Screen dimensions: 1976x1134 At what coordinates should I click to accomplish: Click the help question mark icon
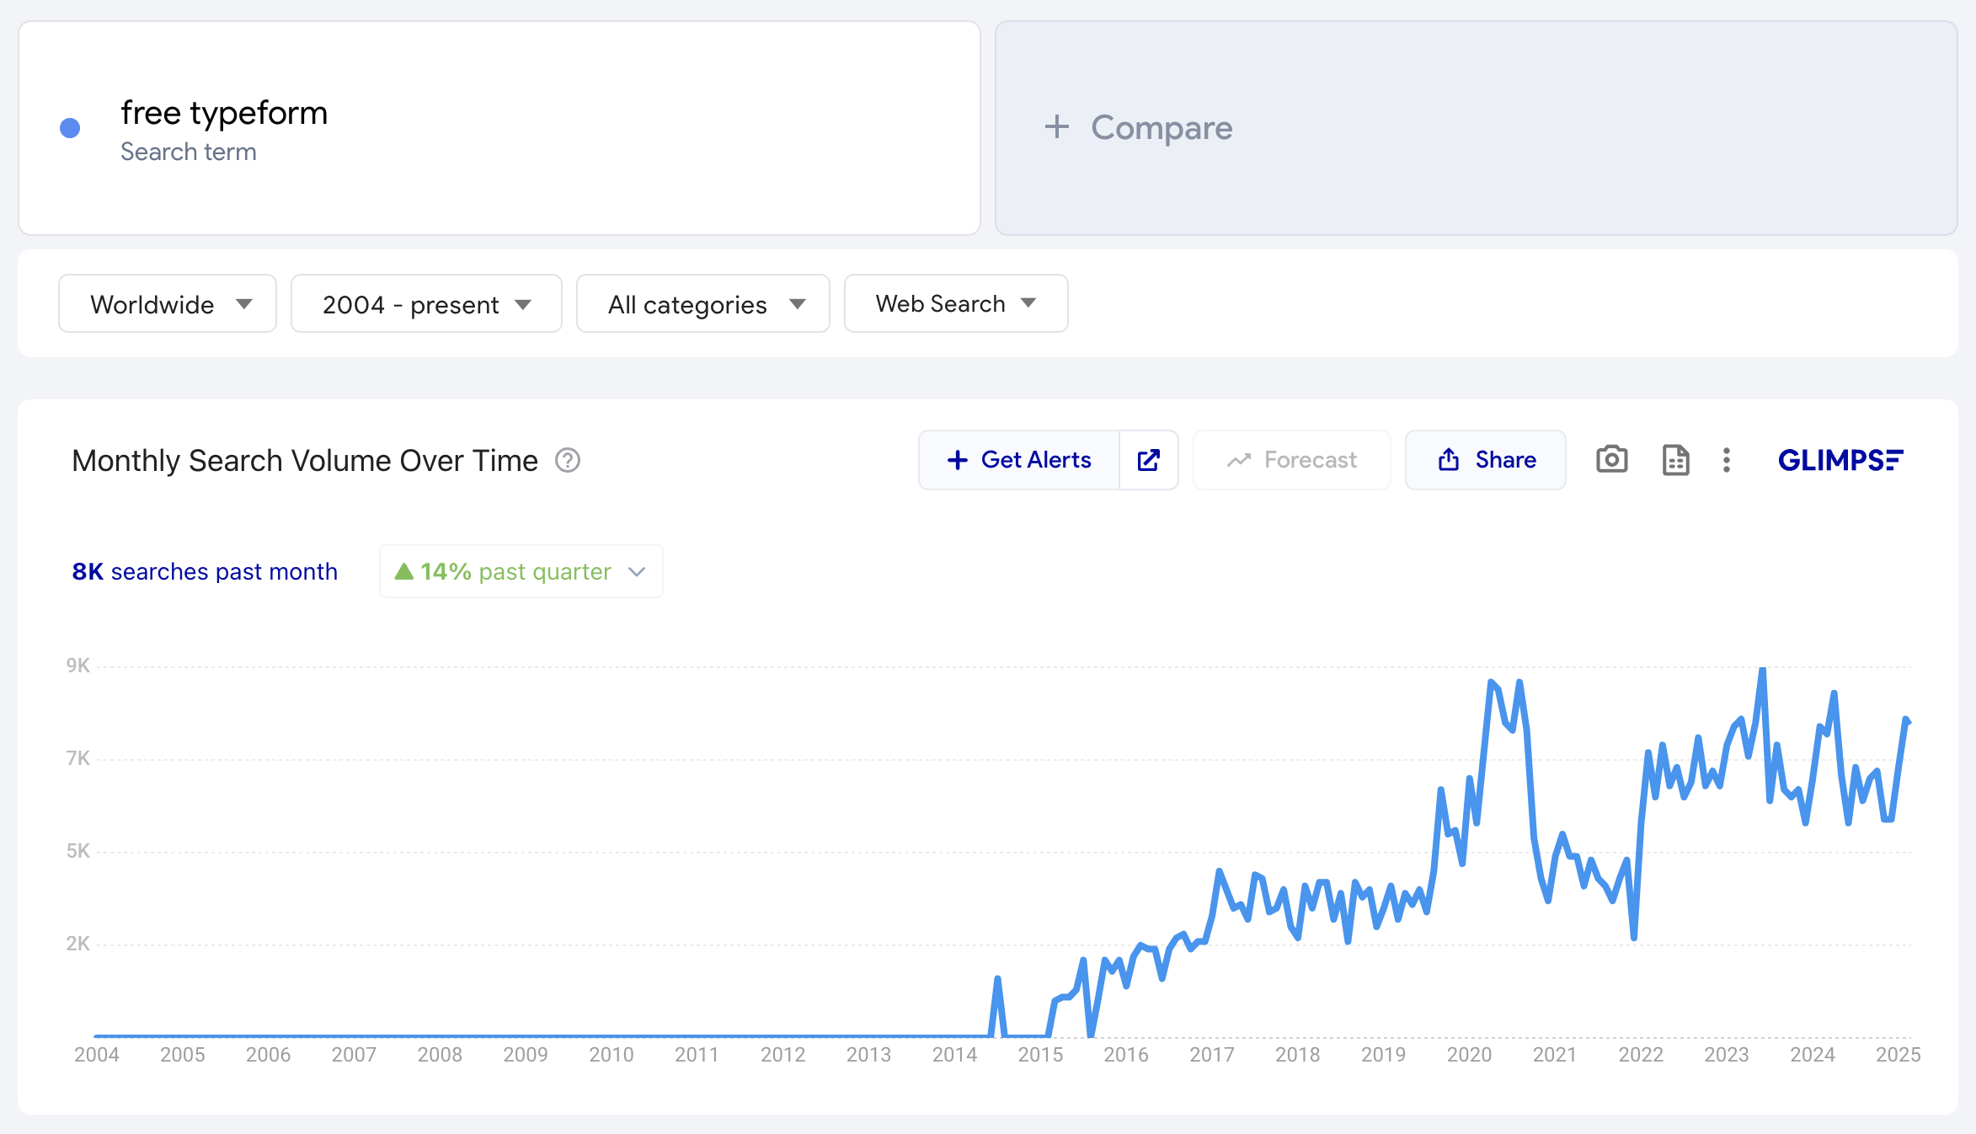click(568, 461)
